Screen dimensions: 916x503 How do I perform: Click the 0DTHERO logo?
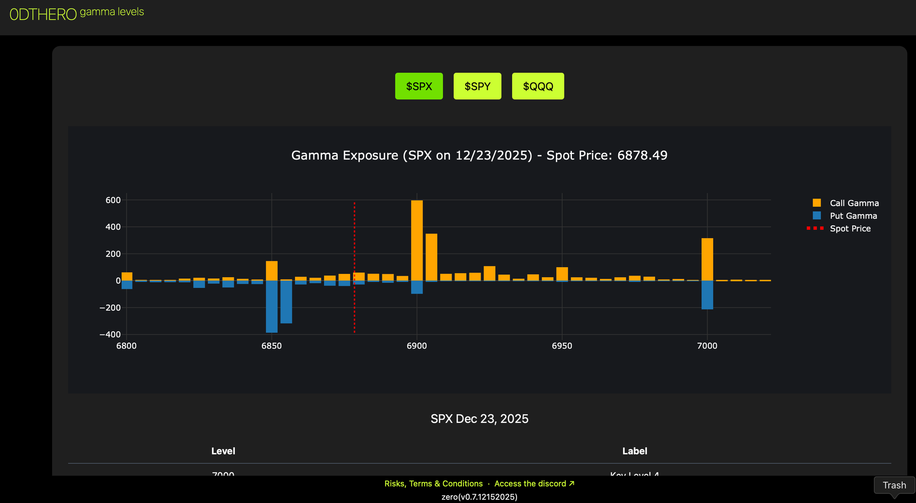tap(43, 15)
